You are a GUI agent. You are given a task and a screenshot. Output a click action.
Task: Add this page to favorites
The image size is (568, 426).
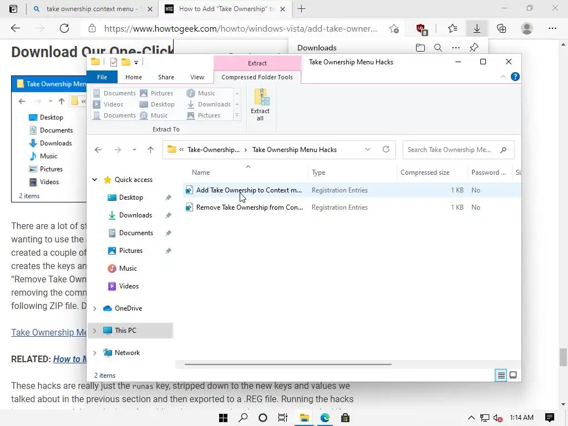click(394, 29)
